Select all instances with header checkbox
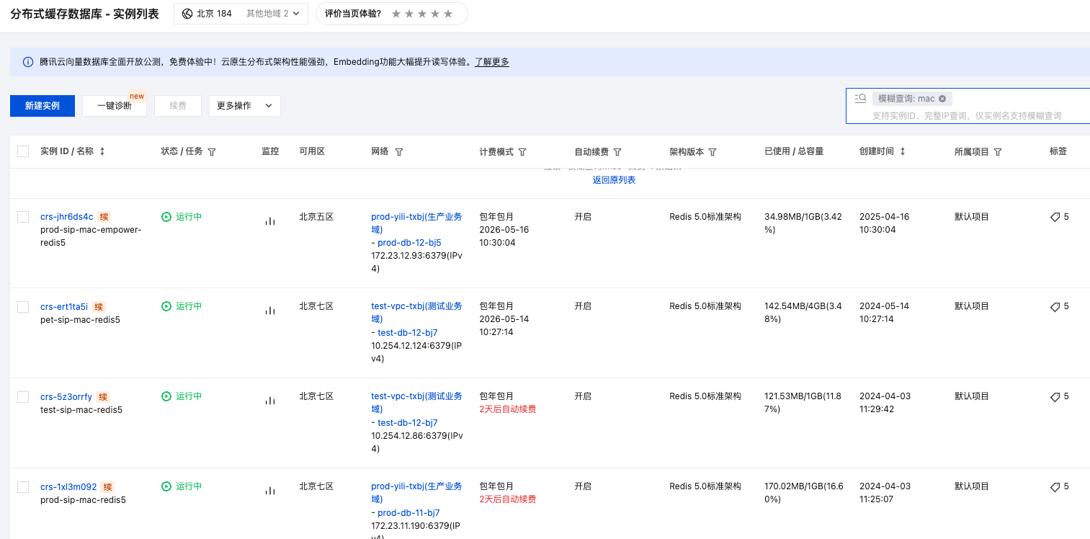The image size is (1090, 539). click(23, 151)
